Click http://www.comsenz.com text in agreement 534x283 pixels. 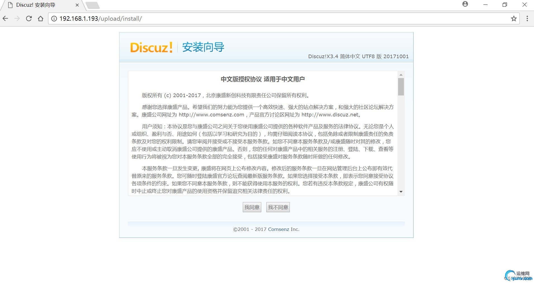pos(211,115)
